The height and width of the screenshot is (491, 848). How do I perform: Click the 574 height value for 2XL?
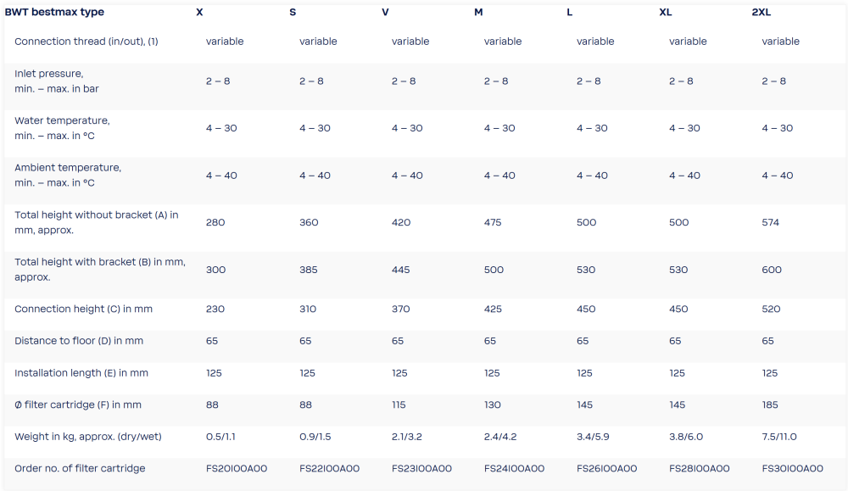pos(771,222)
